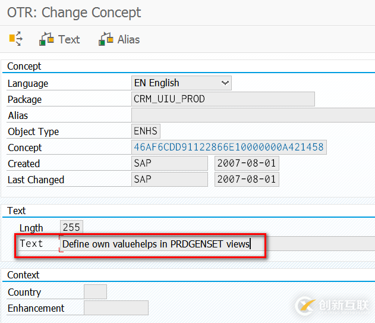The width and height of the screenshot is (375, 323).
Task: Click the Text label in toolbar
Action: [x=69, y=39]
